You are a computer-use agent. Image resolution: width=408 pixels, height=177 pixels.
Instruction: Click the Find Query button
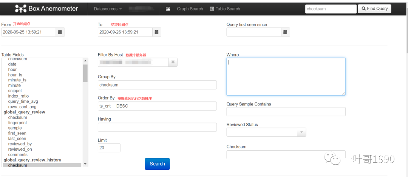tap(374, 9)
